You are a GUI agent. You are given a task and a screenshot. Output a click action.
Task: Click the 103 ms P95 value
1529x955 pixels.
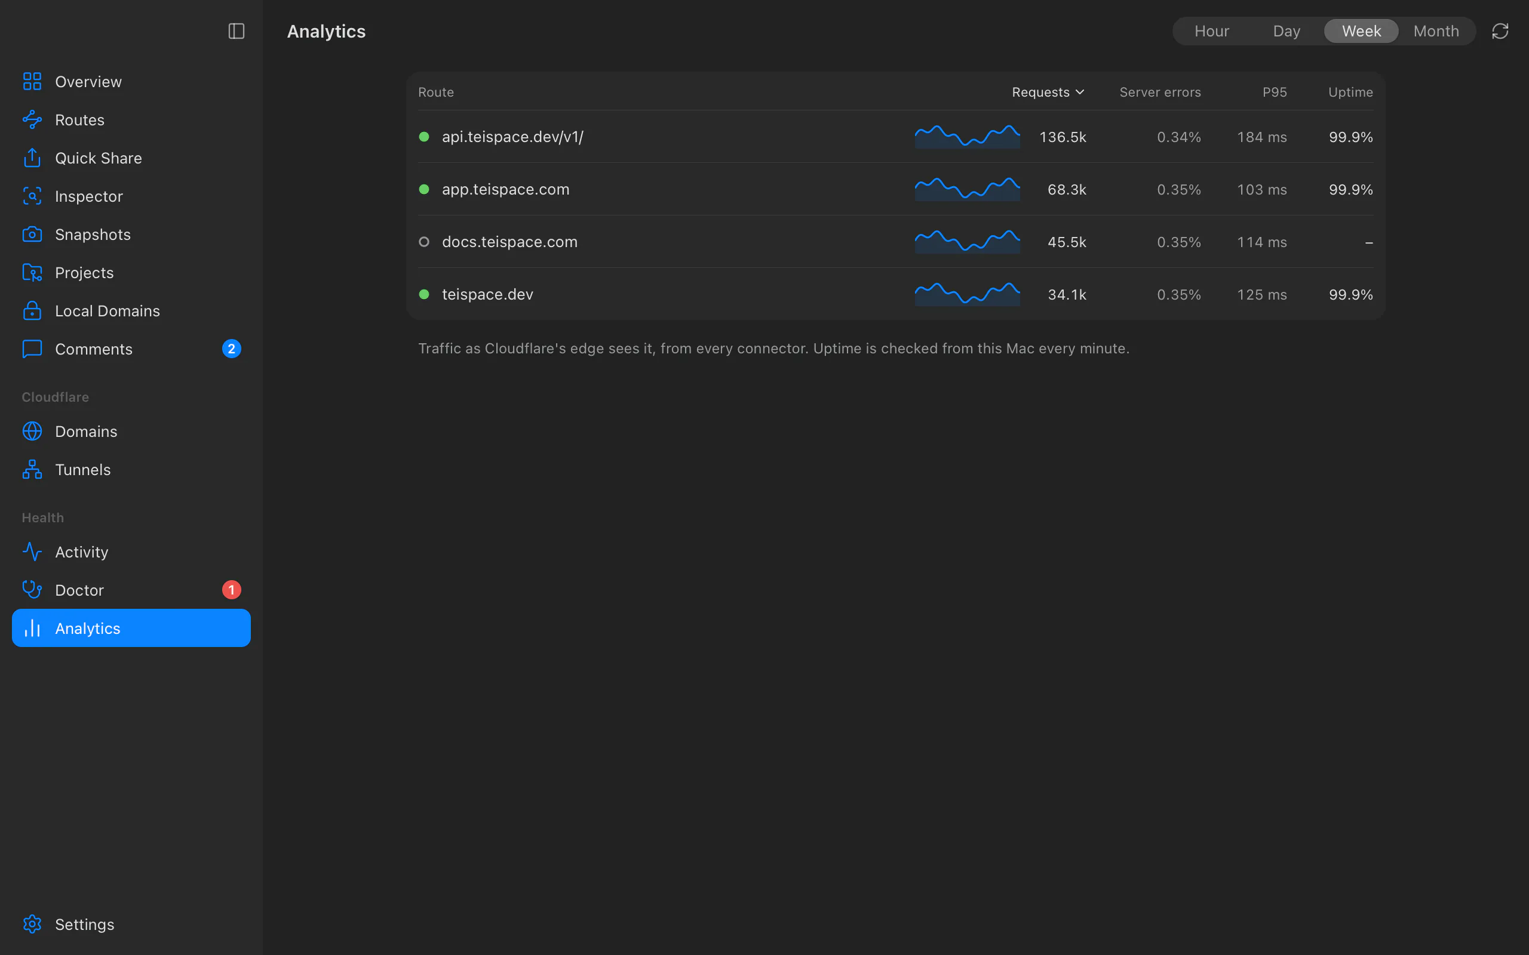click(x=1262, y=189)
